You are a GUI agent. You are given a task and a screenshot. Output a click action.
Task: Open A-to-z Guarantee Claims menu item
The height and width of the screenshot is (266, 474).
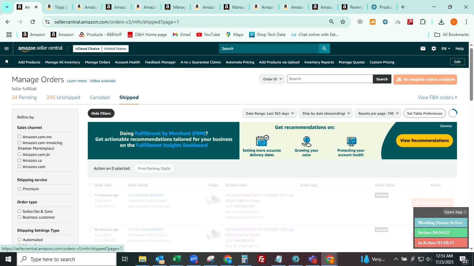pyautogui.click(x=201, y=62)
